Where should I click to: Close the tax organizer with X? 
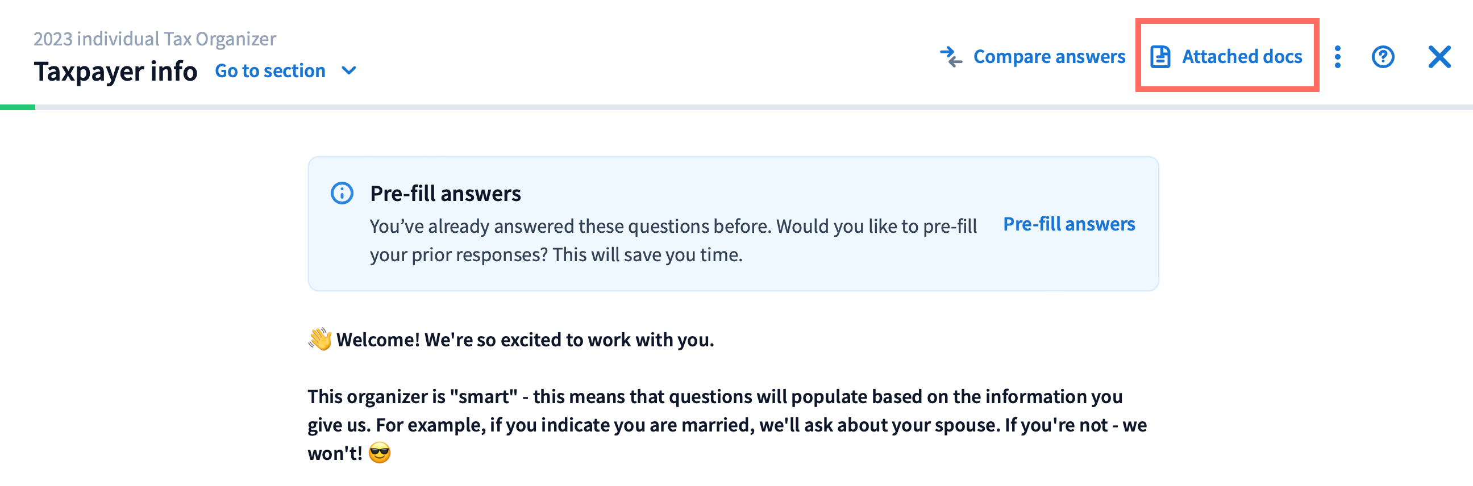[1439, 57]
